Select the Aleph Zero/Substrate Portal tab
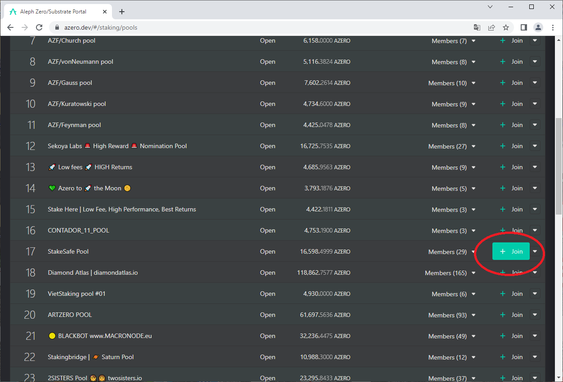This screenshot has height=382, width=563. point(58,12)
